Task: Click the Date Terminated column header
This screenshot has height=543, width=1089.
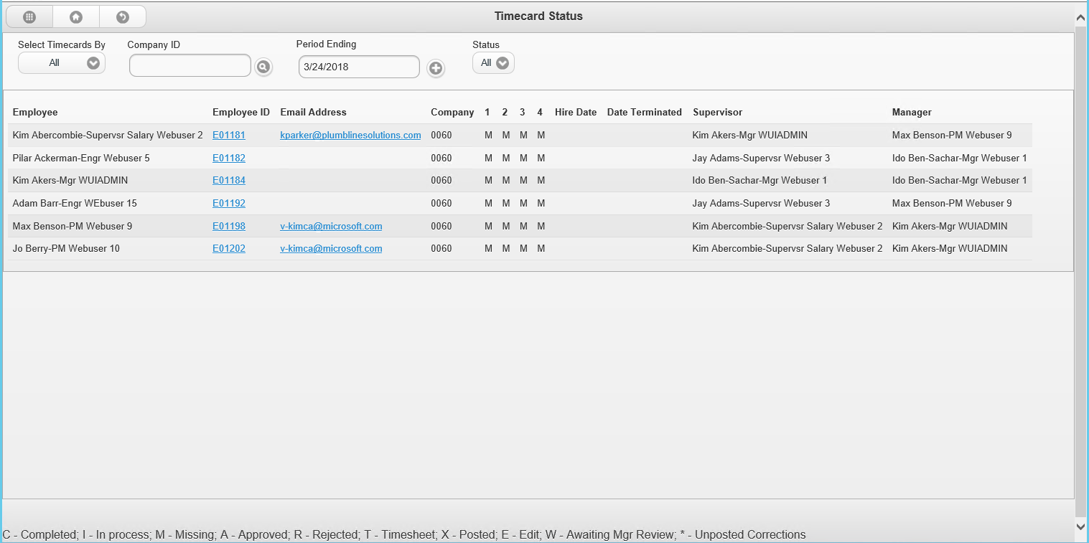Action: pos(645,112)
